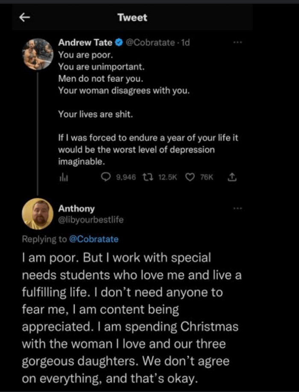Screen dimensions: 299x392
Task: Open Andrew Tate's profile picture
Action: pyautogui.click(x=37, y=53)
